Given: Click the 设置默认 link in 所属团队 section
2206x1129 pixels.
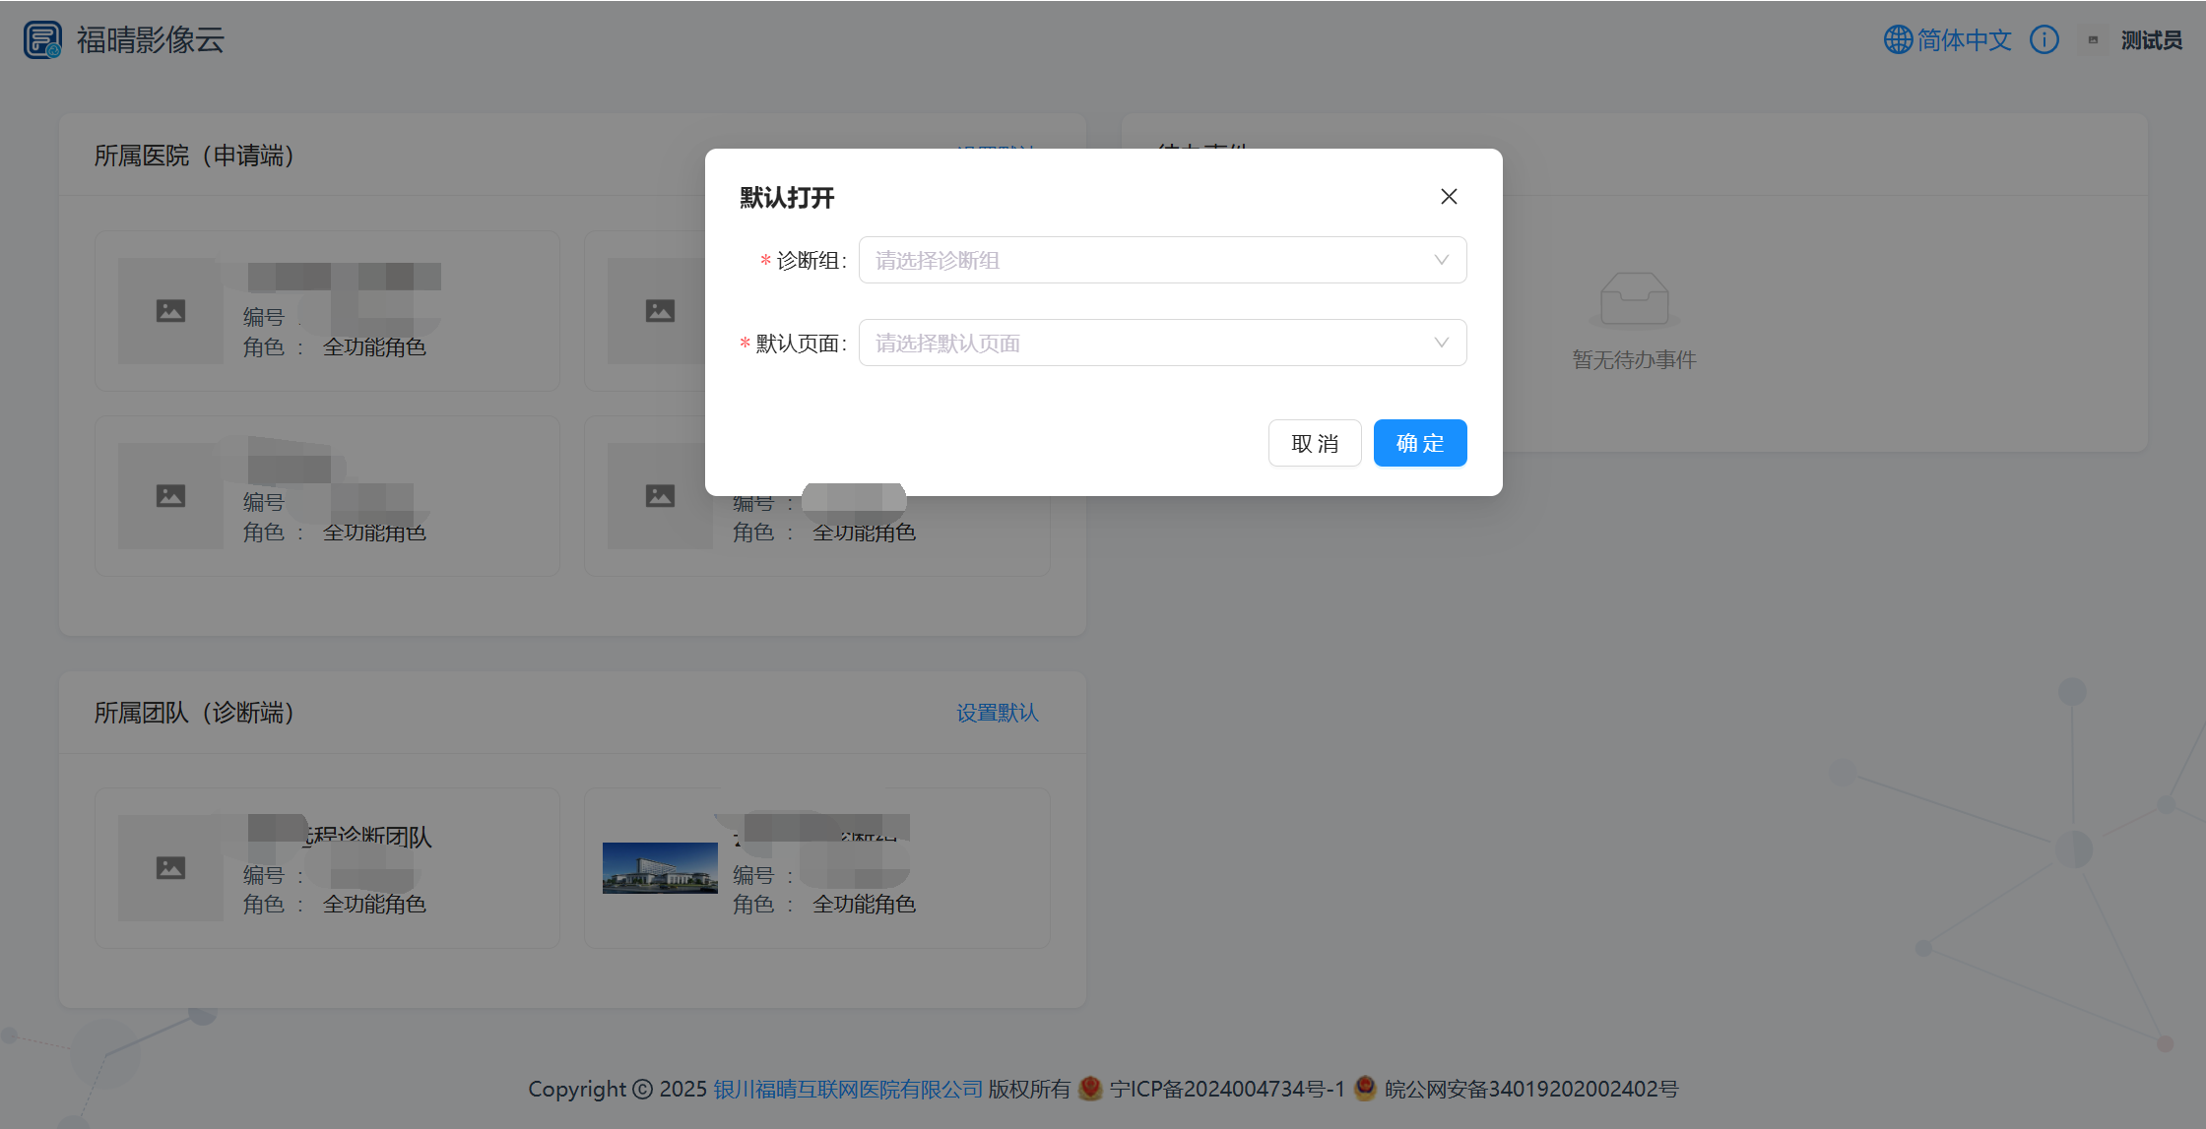Looking at the screenshot, I should [x=998, y=713].
